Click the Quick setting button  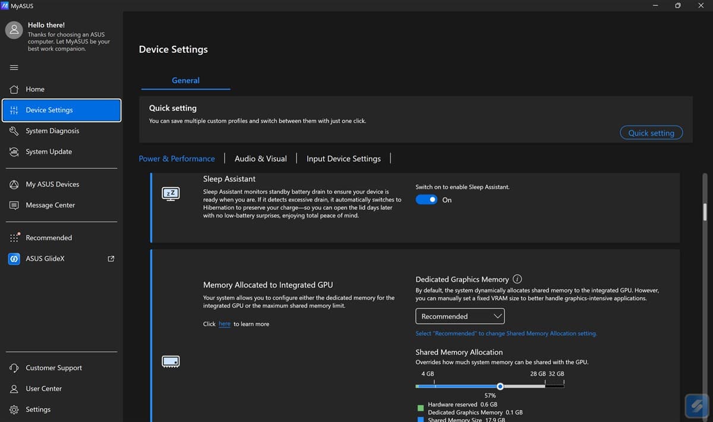(x=651, y=133)
